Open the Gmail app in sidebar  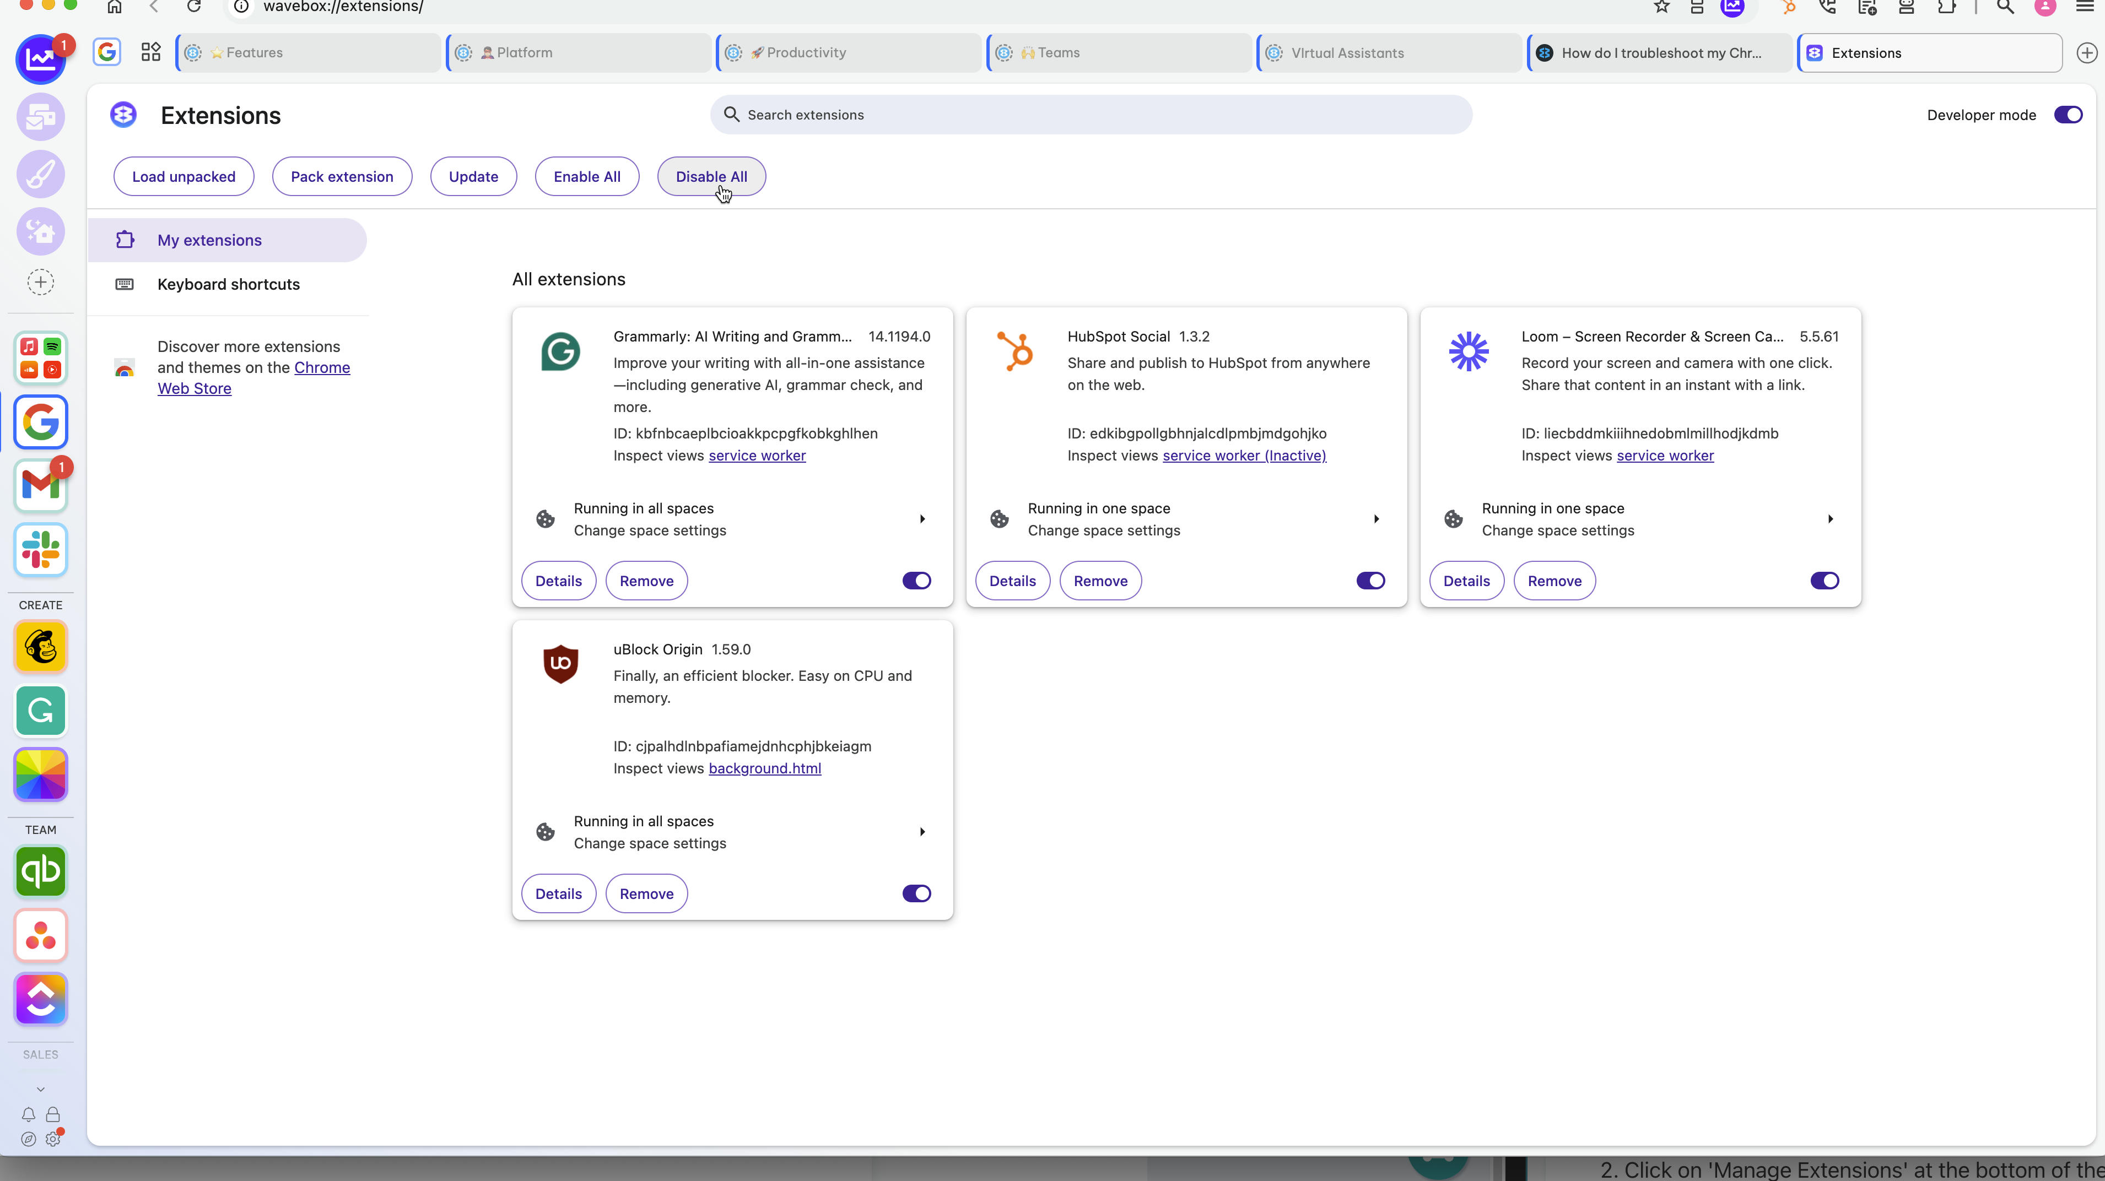click(40, 486)
